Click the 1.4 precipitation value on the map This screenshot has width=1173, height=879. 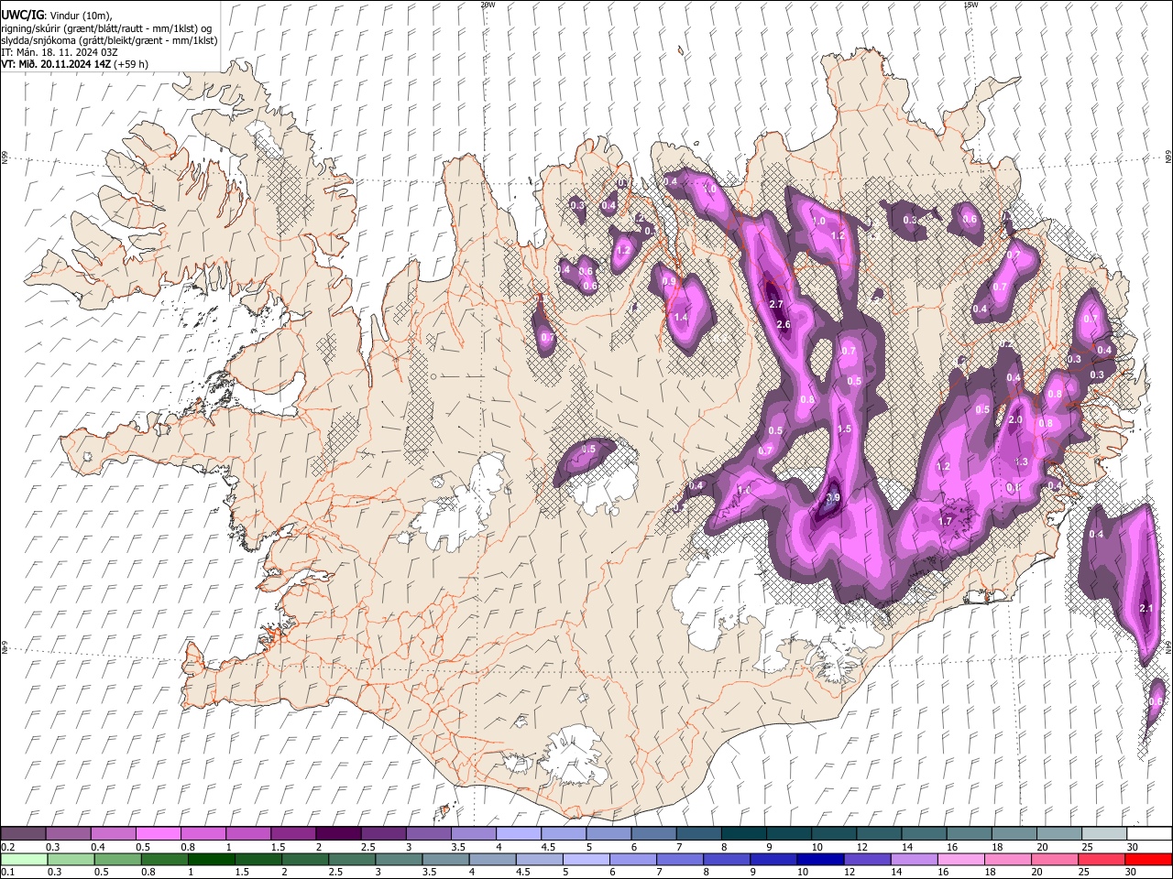[680, 318]
